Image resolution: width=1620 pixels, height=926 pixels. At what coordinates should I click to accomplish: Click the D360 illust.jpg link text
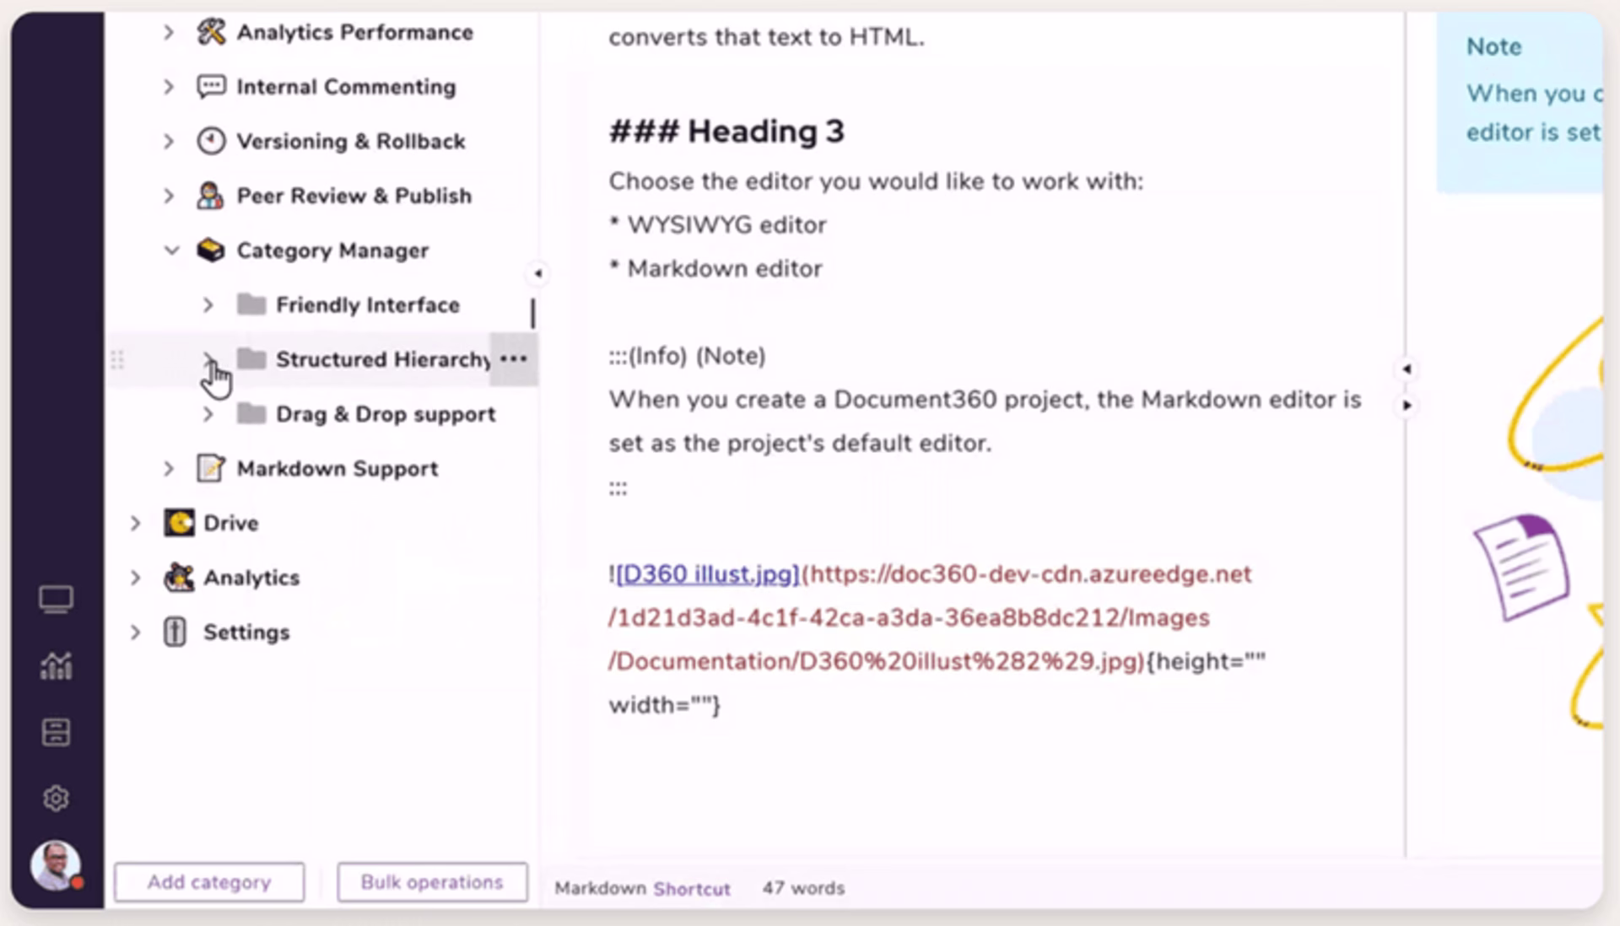pyautogui.click(x=707, y=574)
